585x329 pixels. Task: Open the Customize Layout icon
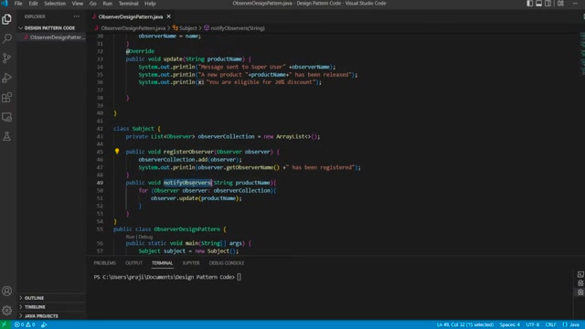coord(560,4)
